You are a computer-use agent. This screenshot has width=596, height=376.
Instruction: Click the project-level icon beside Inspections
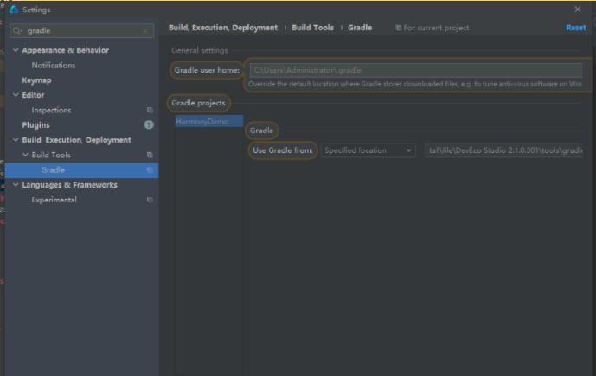point(150,110)
